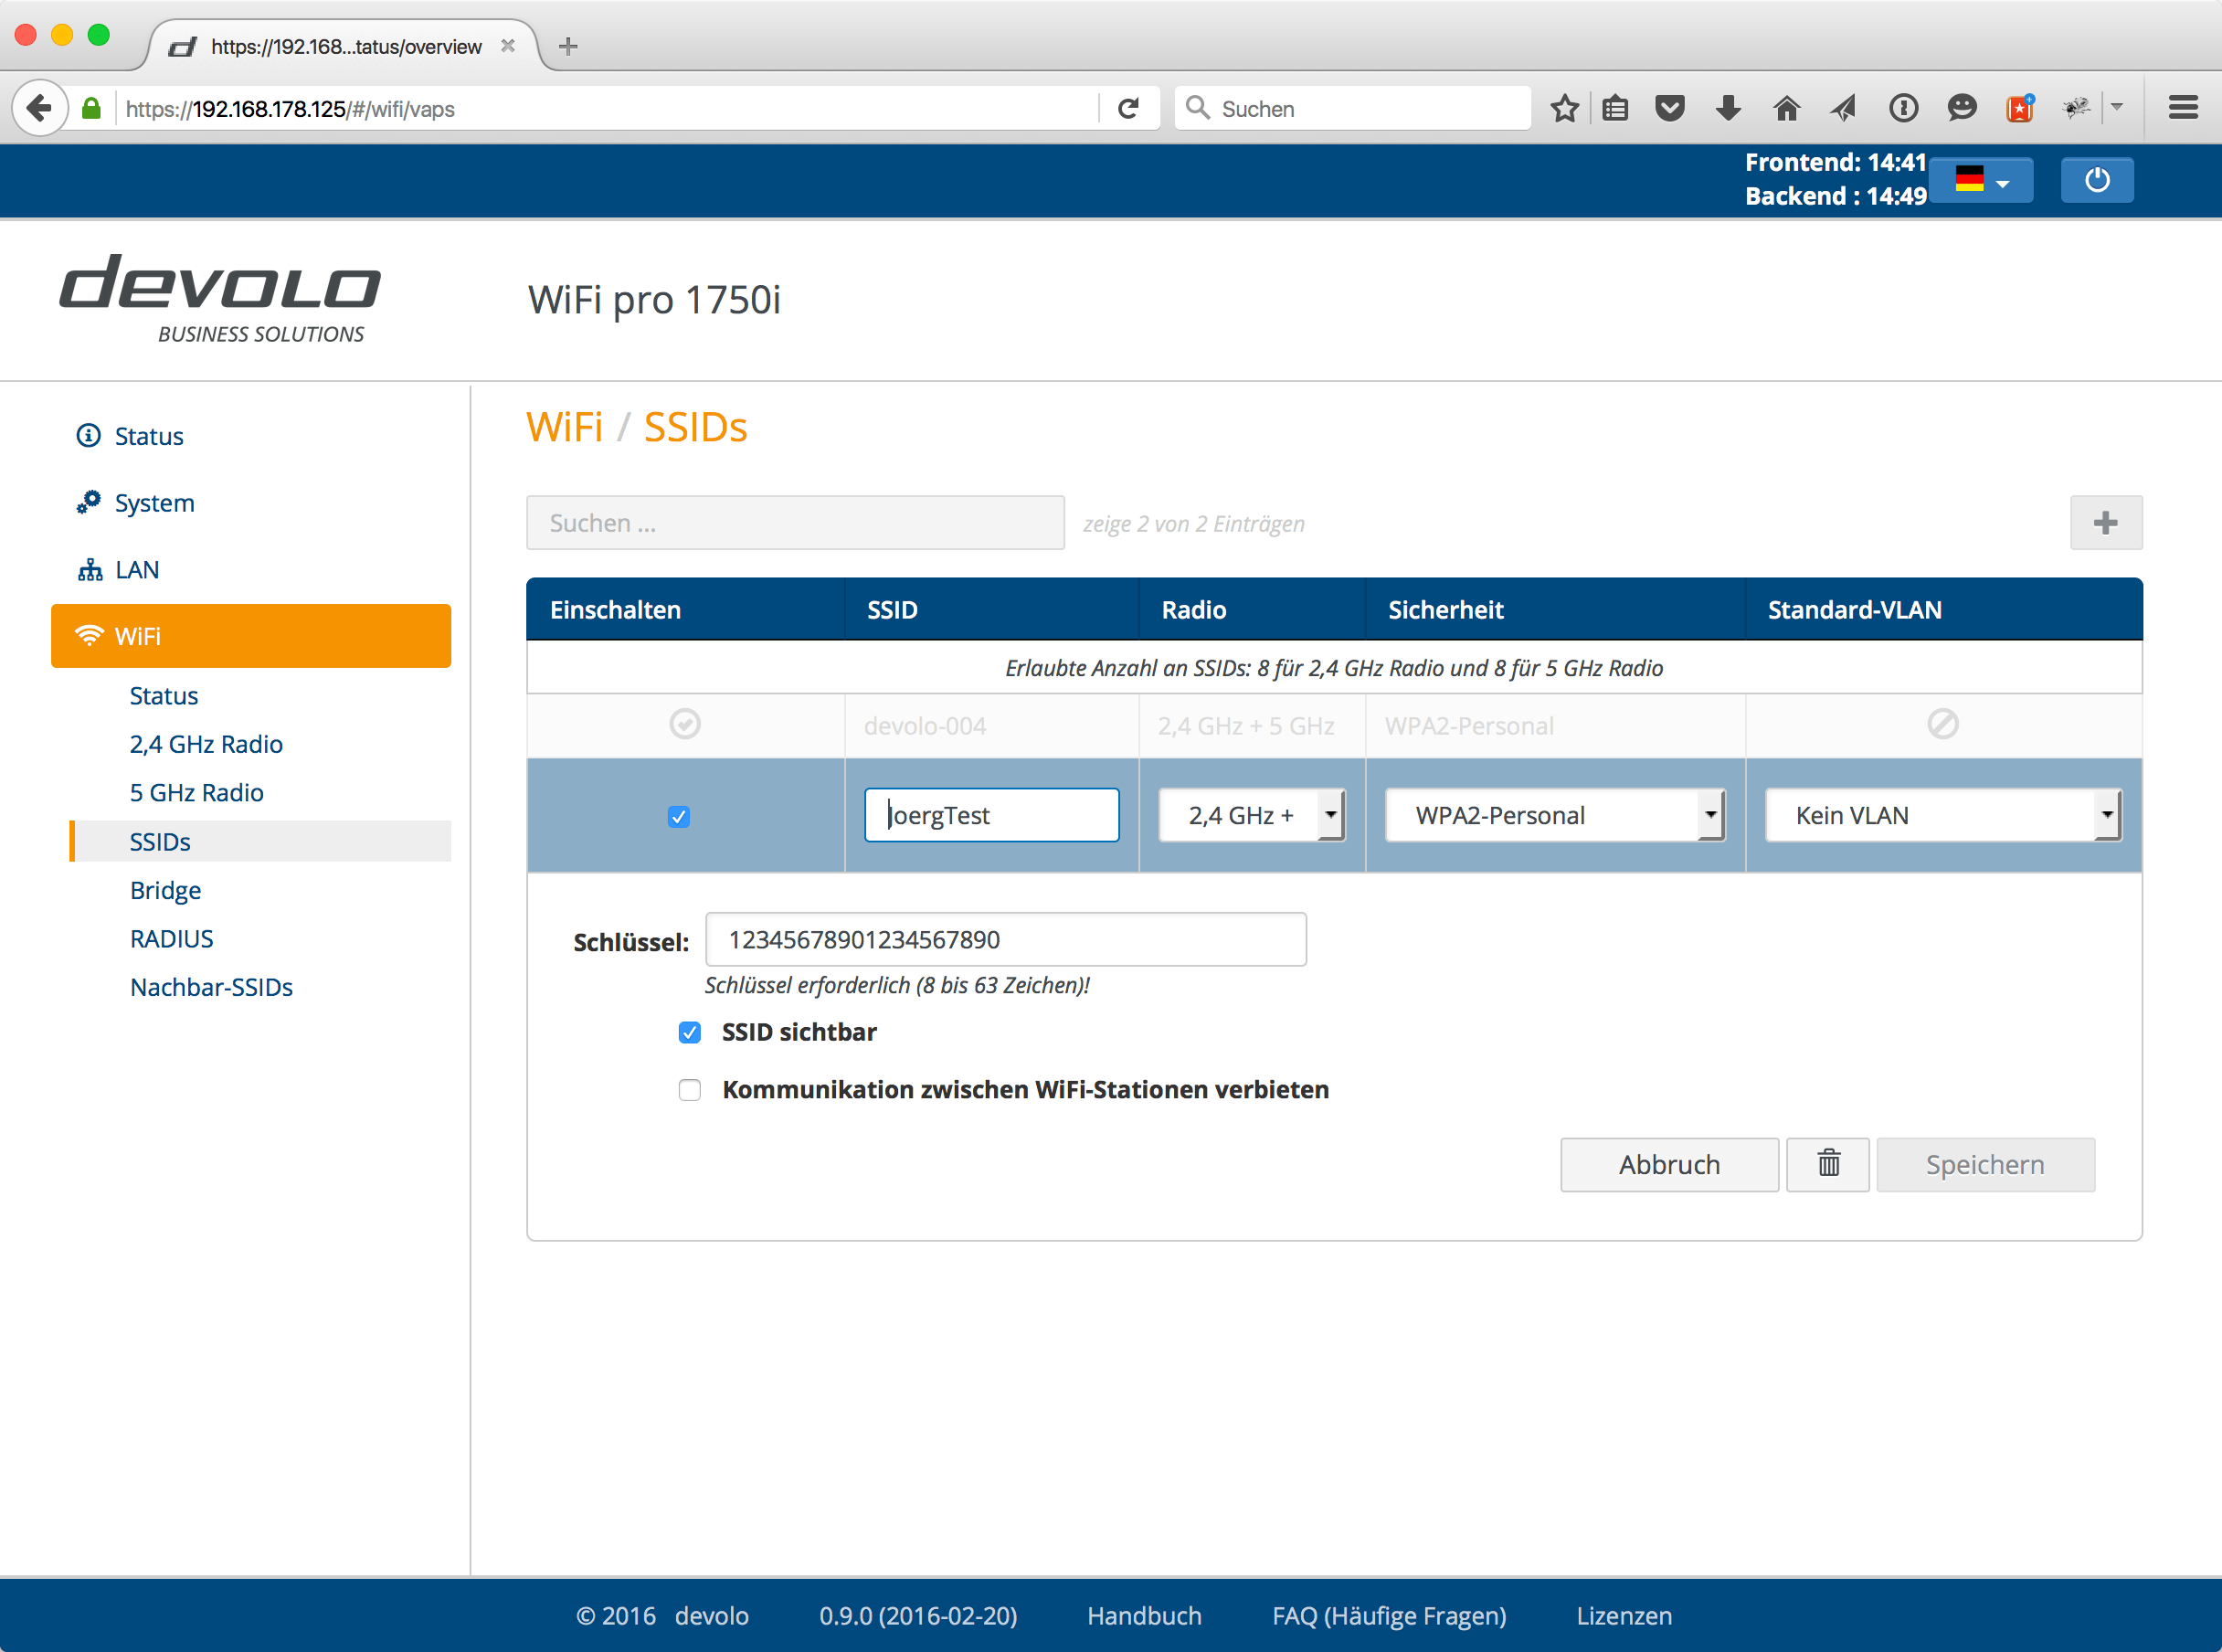Delete the SSID with trash icon
The height and width of the screenshot is (1652, 2222).
tap(1828, 1164)
